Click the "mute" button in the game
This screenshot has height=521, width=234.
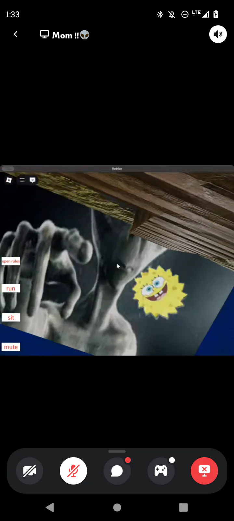click(11, 347)
